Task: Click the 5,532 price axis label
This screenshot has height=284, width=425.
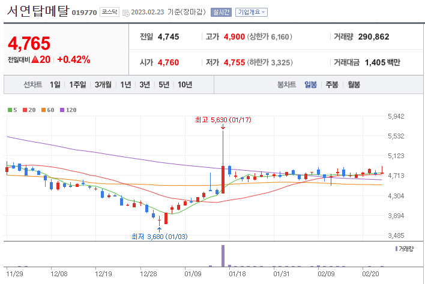Action: coord(396,136)
